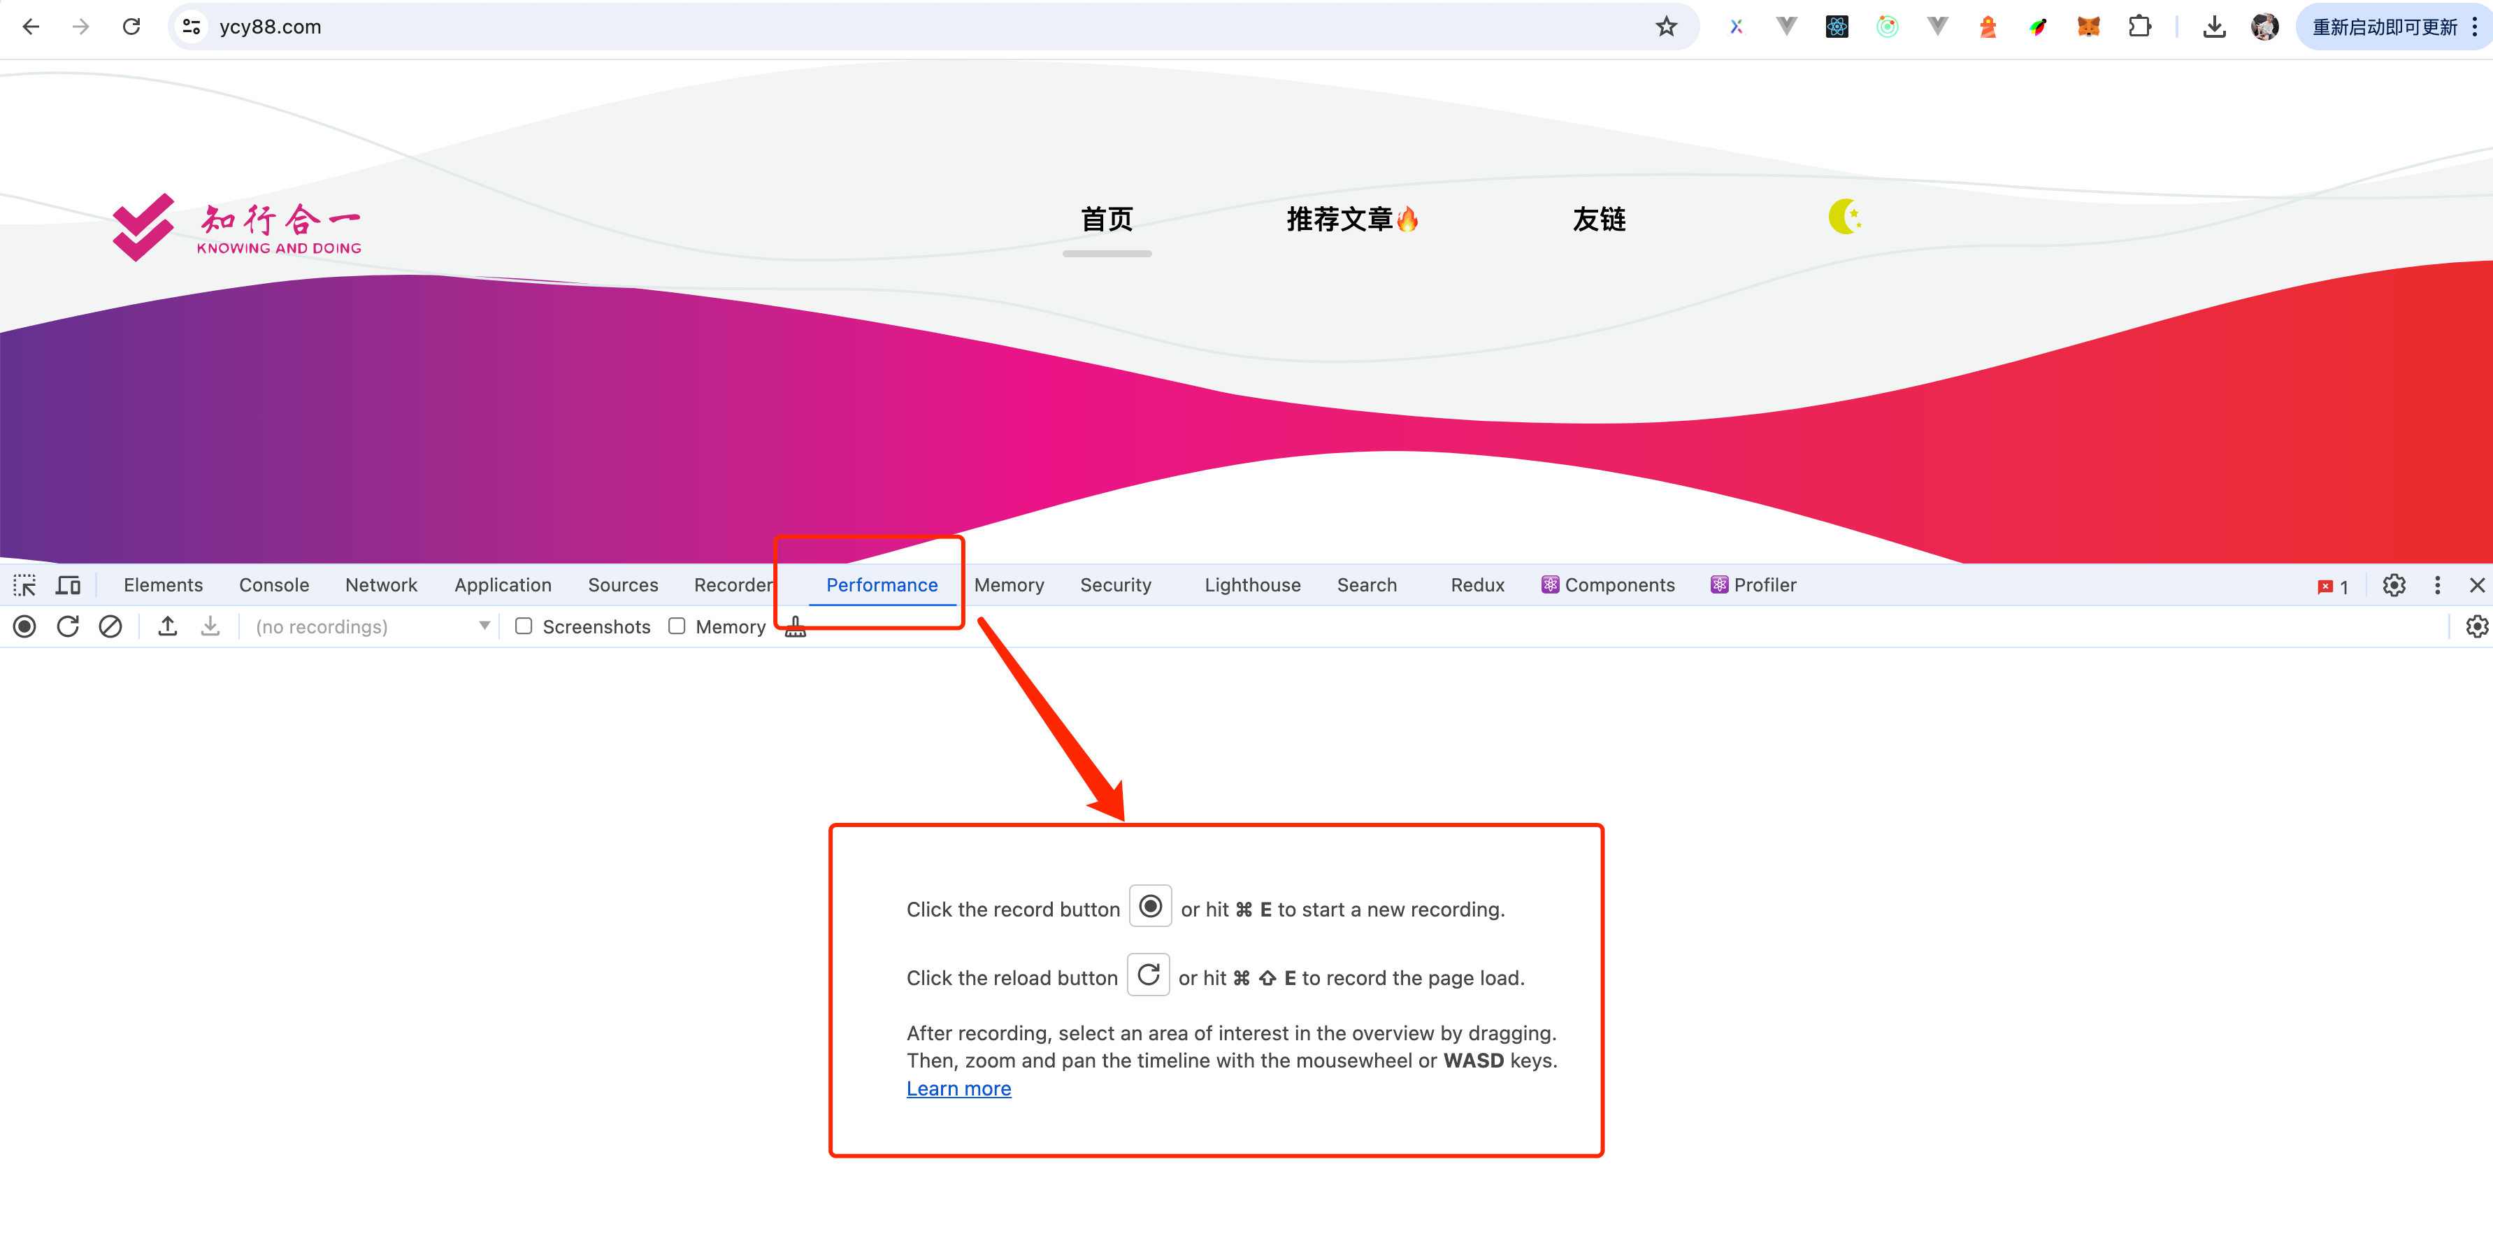
Task: Enable the Screenshots checkbox
Action: tap(524, 627)
